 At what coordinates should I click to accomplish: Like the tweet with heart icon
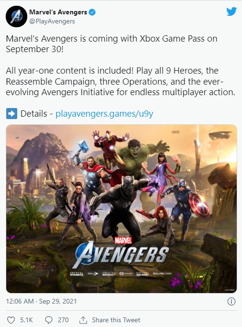coord(11,320)
